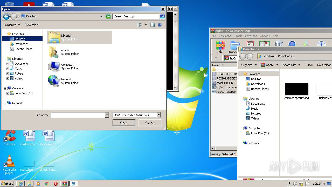The image size is (332, 187).
Task: Click the volume speaker tray icon
Action: click(295, 184)
